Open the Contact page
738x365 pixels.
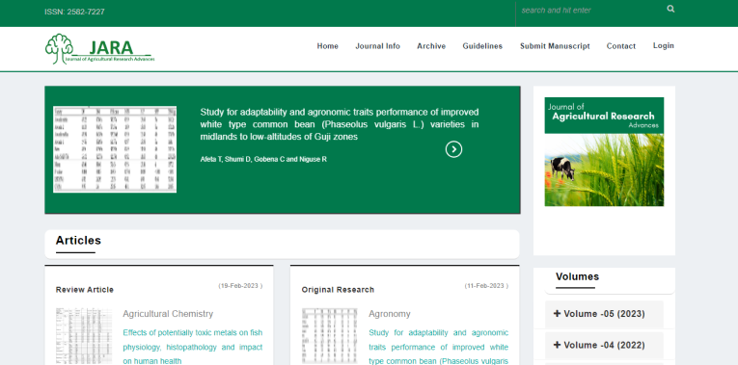[621, 46]
